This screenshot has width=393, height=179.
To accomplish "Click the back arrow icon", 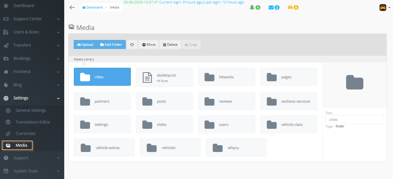I will tap(72, 7).
